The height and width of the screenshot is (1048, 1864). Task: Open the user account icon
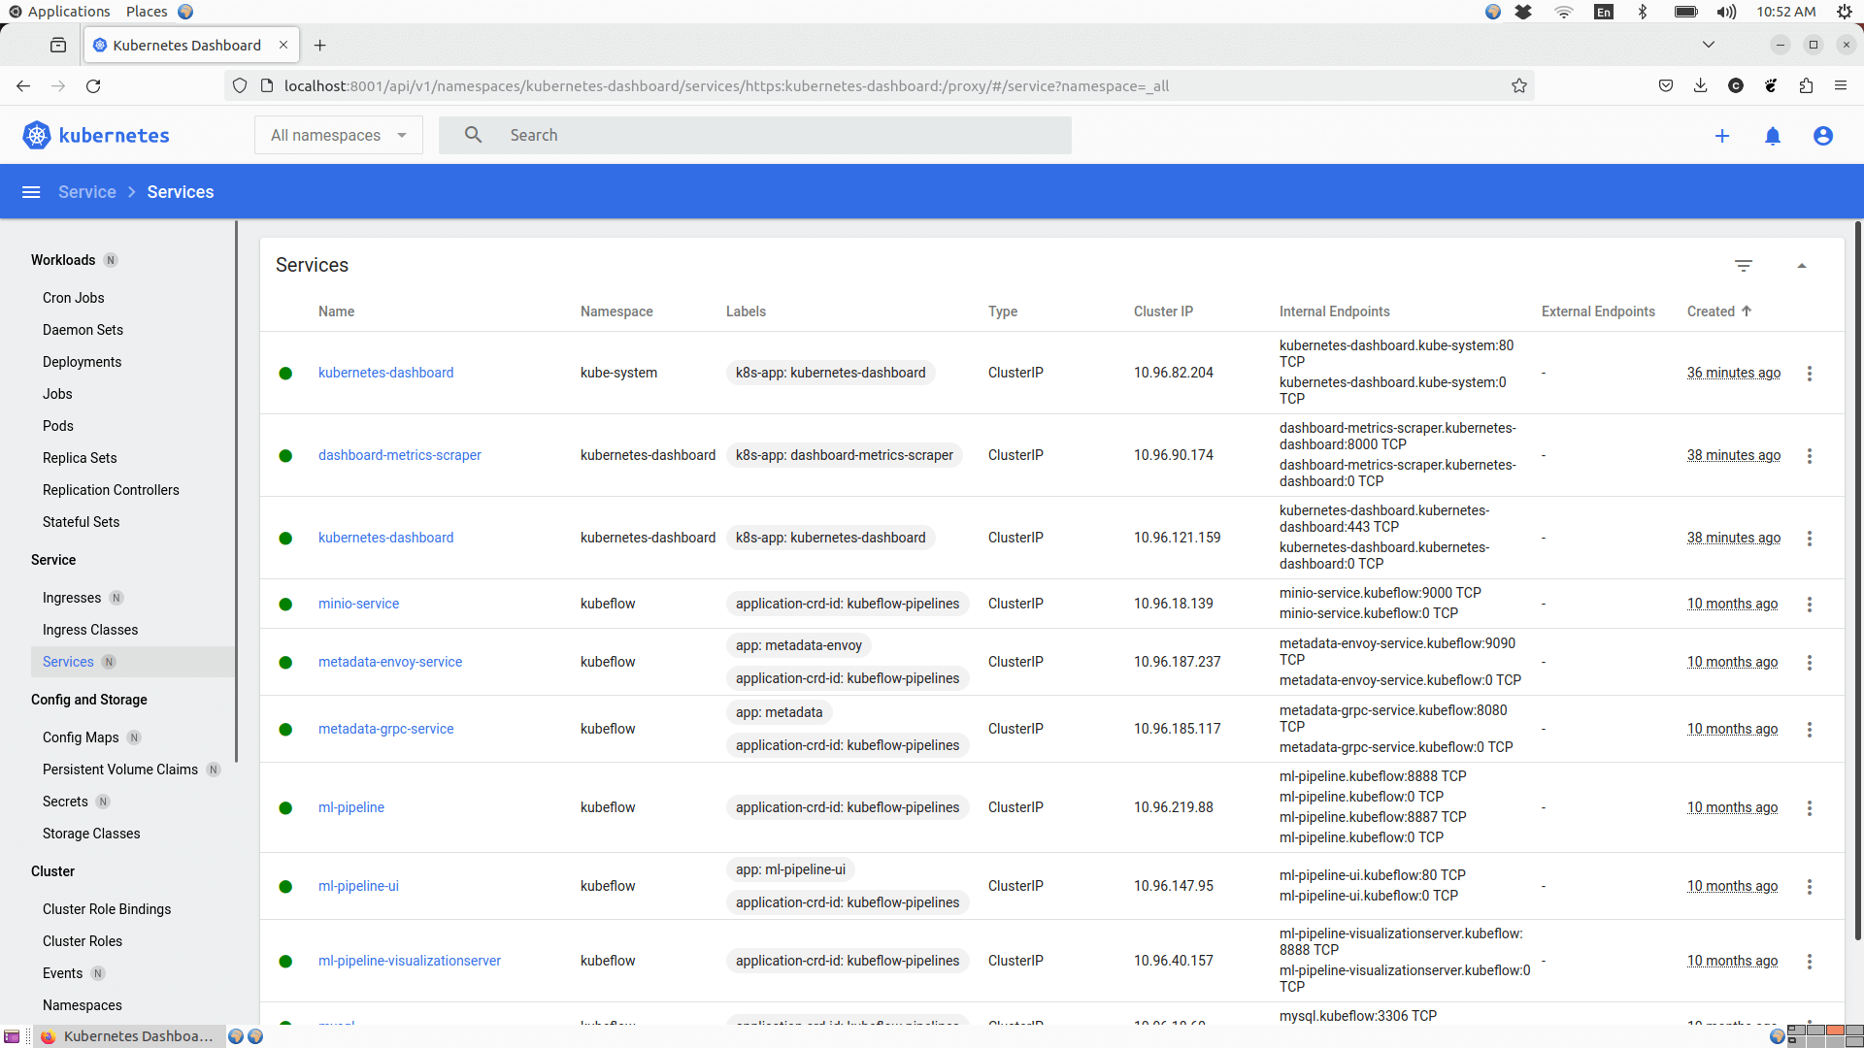click(x=1823, y=136)
